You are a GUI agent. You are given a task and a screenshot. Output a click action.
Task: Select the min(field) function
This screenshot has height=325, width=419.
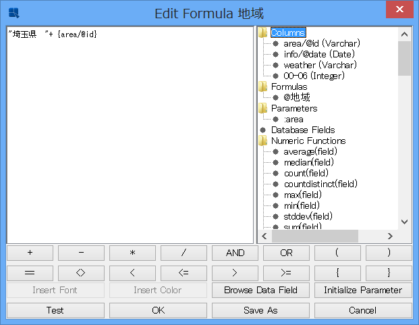(x=302, y=205)
